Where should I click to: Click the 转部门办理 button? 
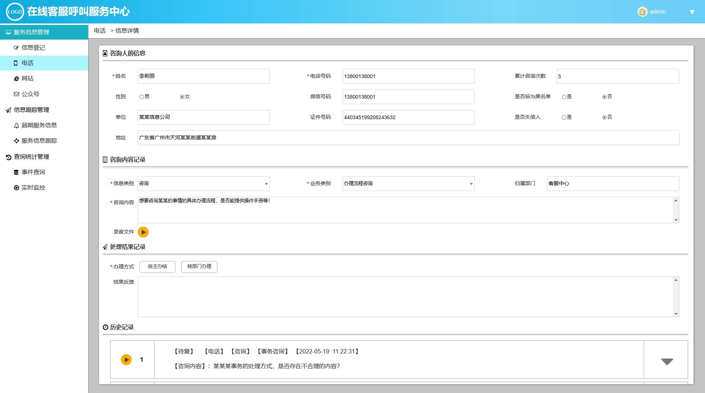[x=199, y=267]
